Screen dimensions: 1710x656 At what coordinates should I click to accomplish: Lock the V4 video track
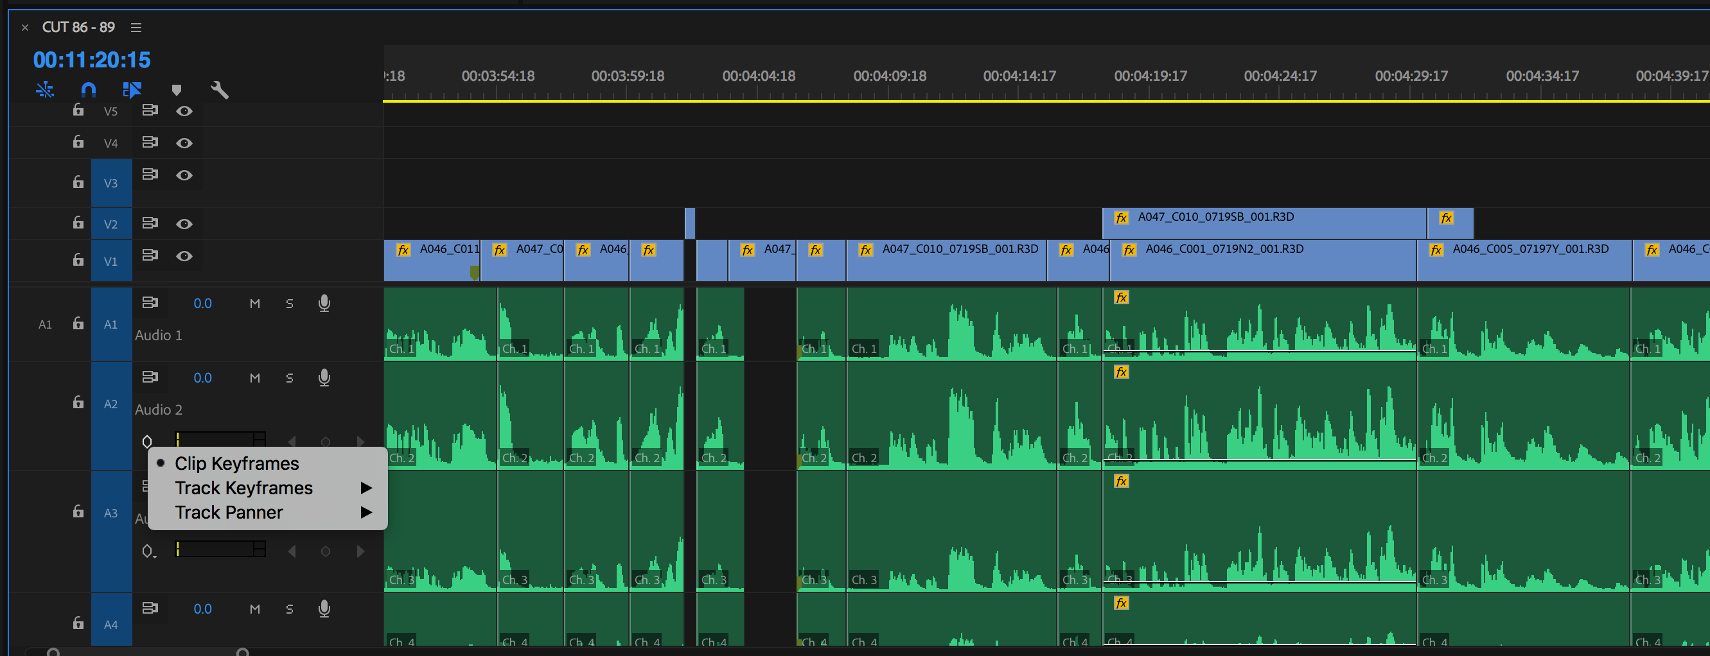pyautogui.click(x=78, y=141)
